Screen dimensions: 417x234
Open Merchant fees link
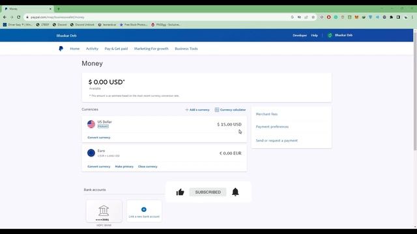click(x=266, y=114)
